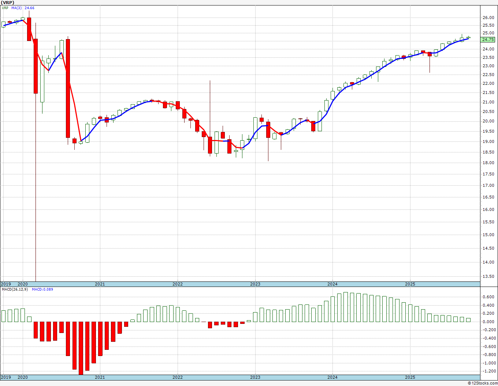The image size is (498, 386).
Task: Click 2025 on the price chart time axis
Action: click(x=410, y=284)
